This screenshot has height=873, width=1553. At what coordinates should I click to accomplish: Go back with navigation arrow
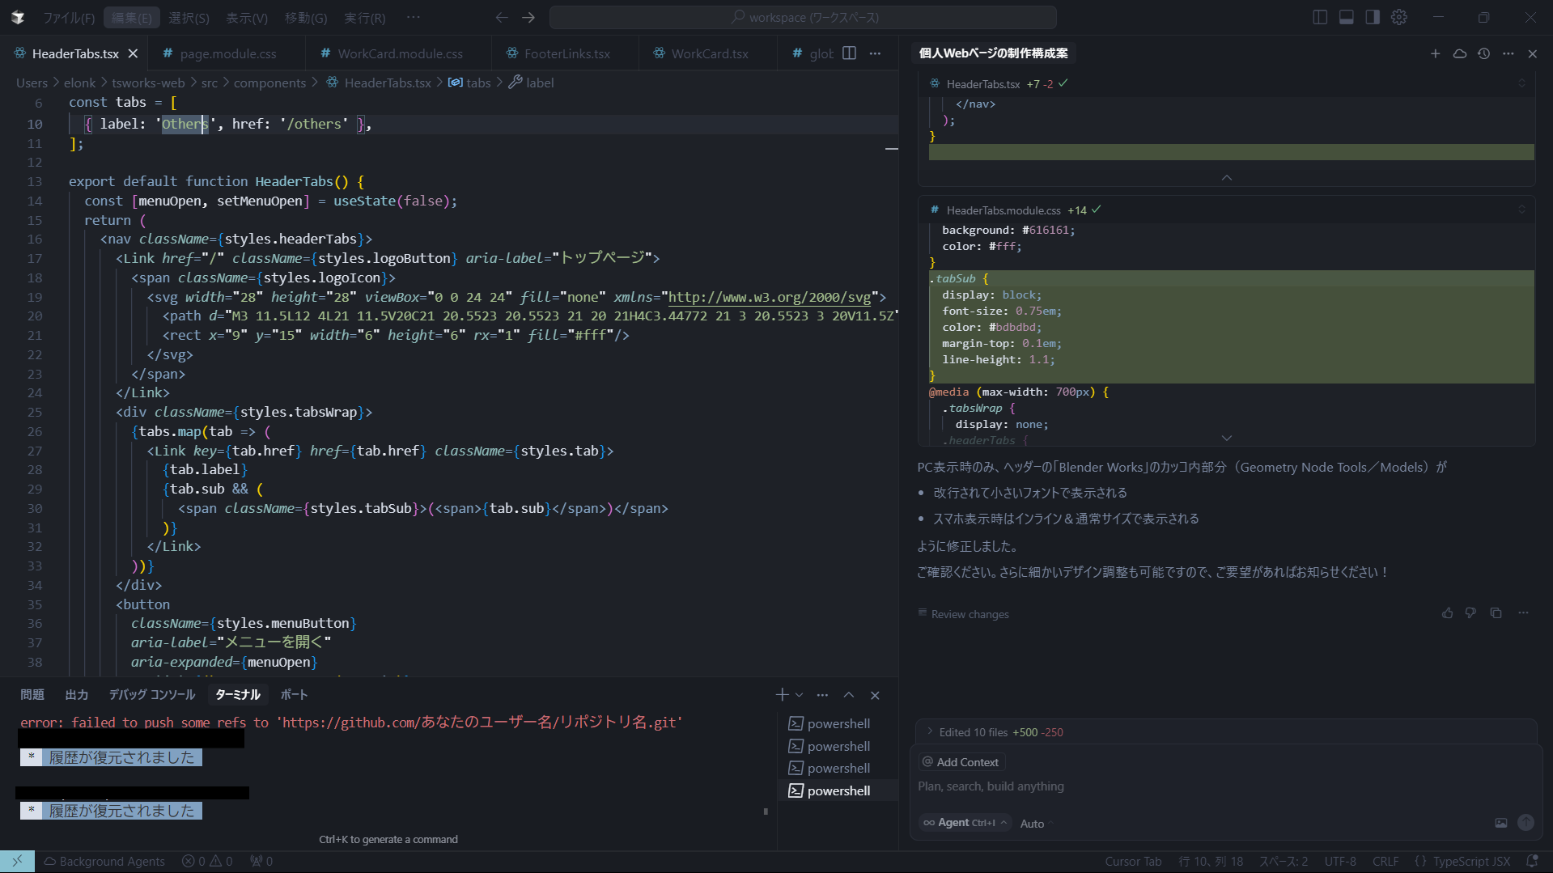[x=502, y=17]
